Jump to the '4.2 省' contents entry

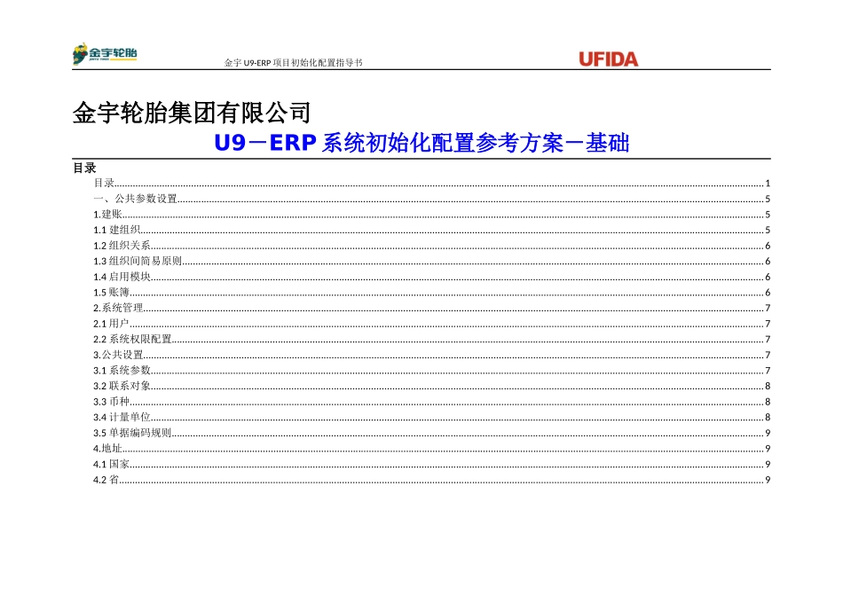tap(432, 480)
